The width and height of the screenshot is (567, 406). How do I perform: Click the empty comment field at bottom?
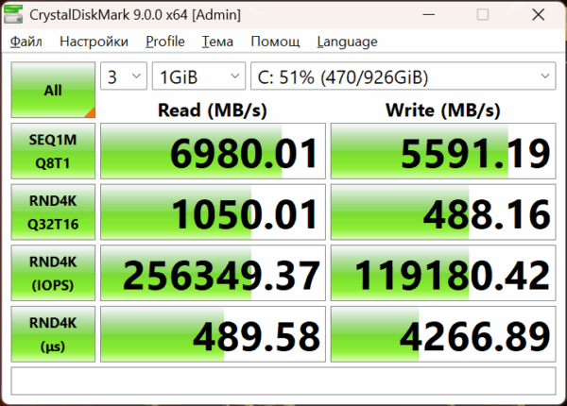pos(283,381)
